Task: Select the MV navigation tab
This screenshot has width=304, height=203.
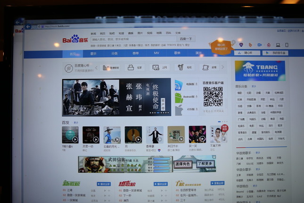Action: [x=156, y=53]
